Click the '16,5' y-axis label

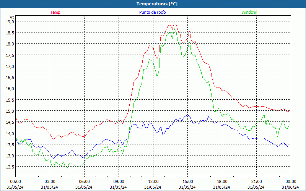point(10,78)
